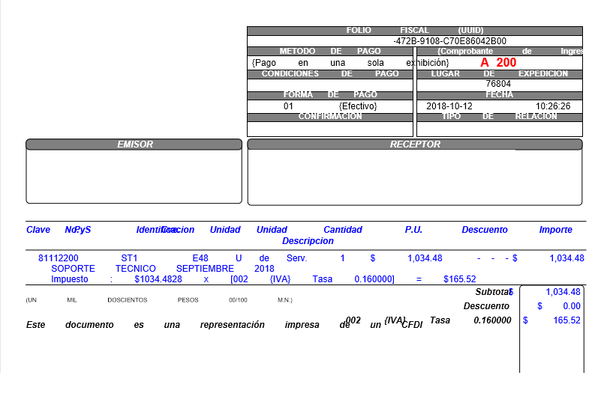
Task: Click the Subtotal label
Action: pyautogui.click(x=493, y=292)
